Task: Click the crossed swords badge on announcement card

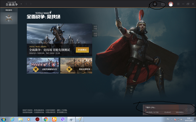Action: [36, 69]
